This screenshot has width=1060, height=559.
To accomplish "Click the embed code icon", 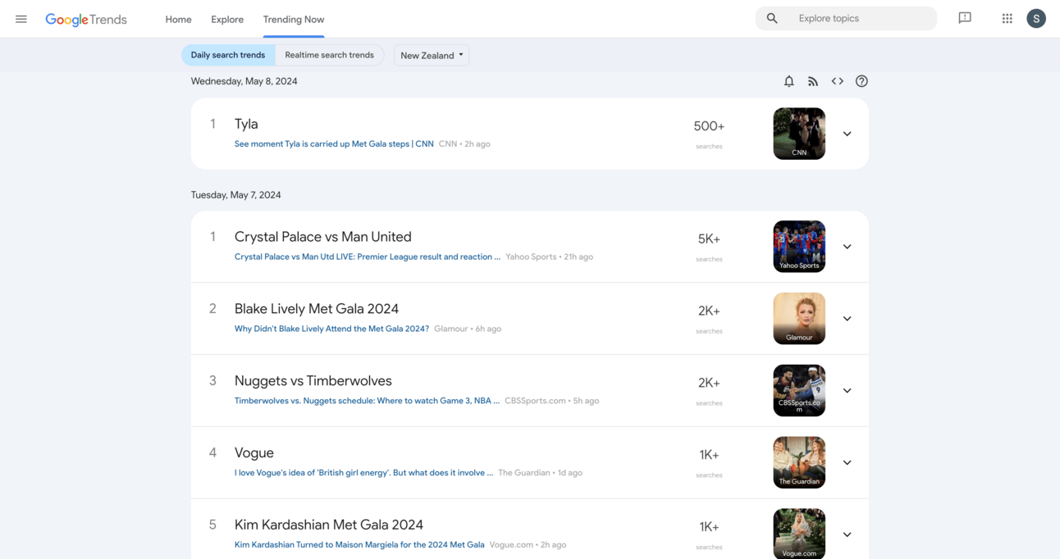I will pos(837,81).
